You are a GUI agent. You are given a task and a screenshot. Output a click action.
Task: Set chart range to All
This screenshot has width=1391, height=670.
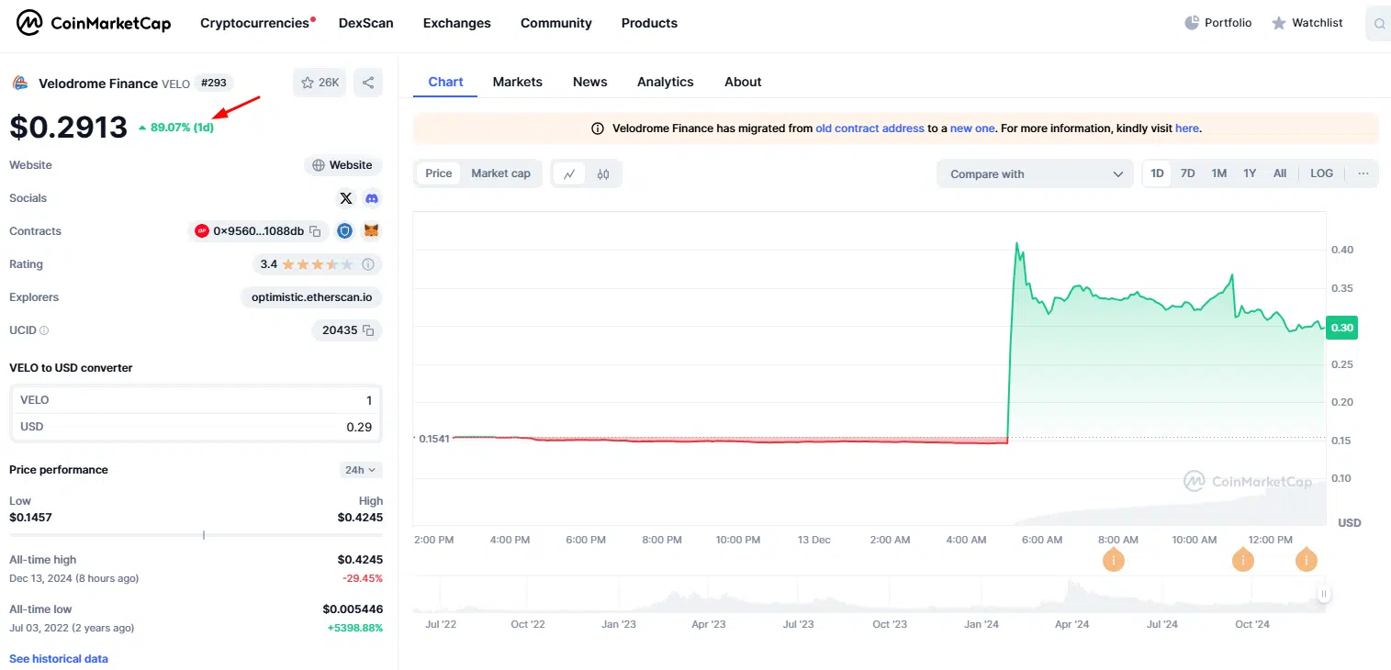tap(1280, 173)
